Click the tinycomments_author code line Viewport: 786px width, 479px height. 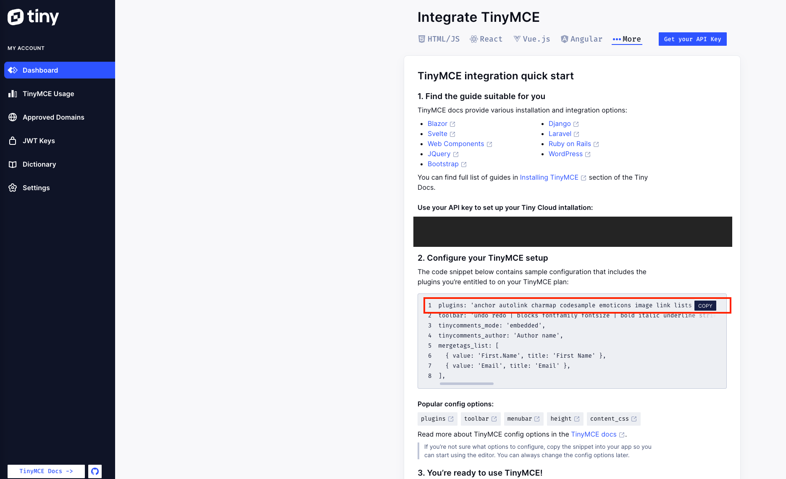(x=501, y=335)
